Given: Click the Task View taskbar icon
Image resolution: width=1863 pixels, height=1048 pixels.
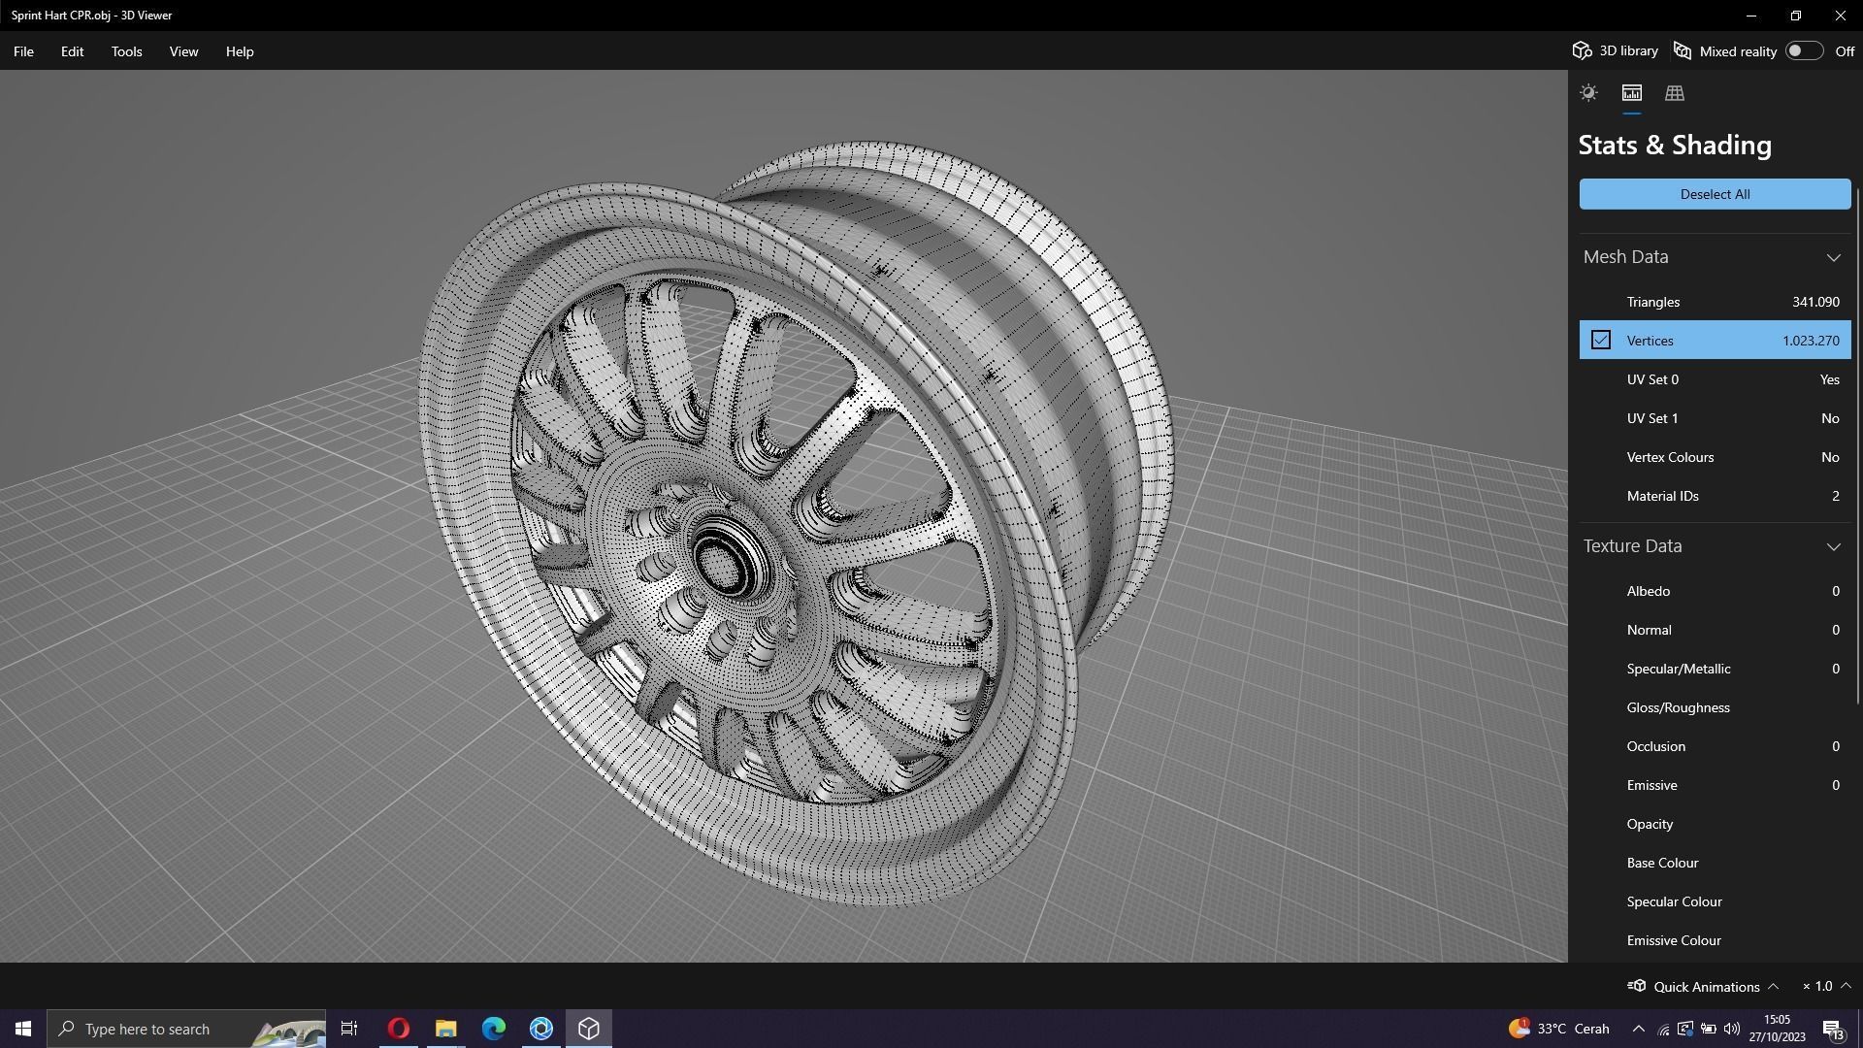Looking at the screenshot, I should pos(349,1029).
